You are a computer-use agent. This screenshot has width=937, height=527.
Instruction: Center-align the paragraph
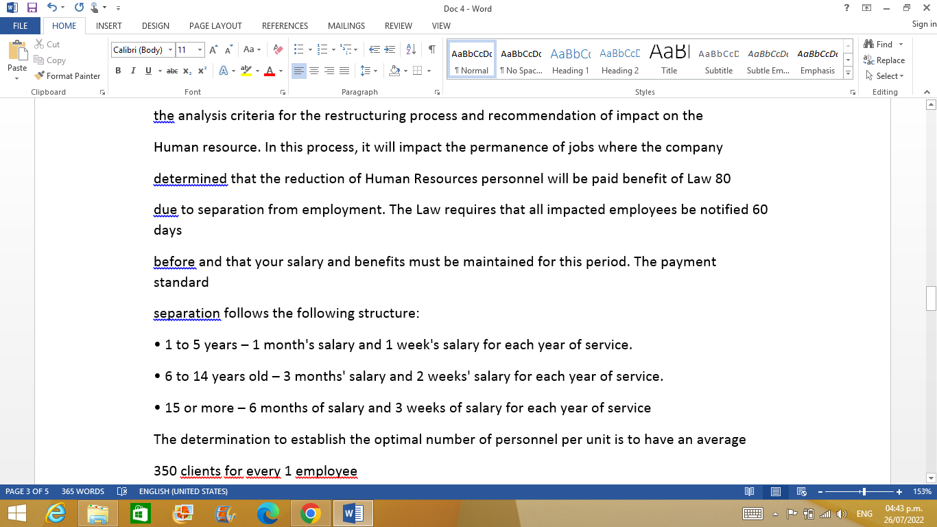pos(314,71)
